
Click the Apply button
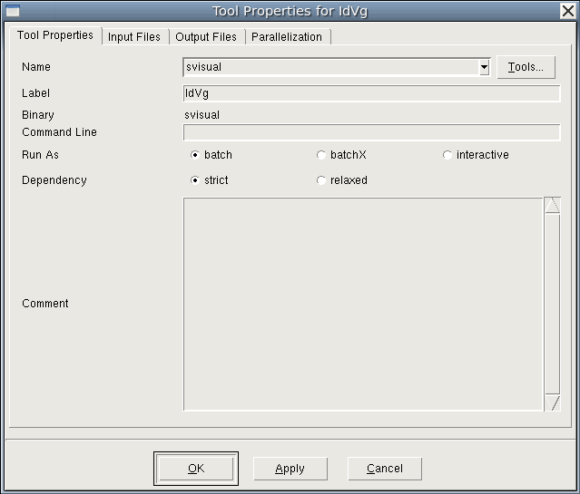pyautogui.click(x=290, y=469)
